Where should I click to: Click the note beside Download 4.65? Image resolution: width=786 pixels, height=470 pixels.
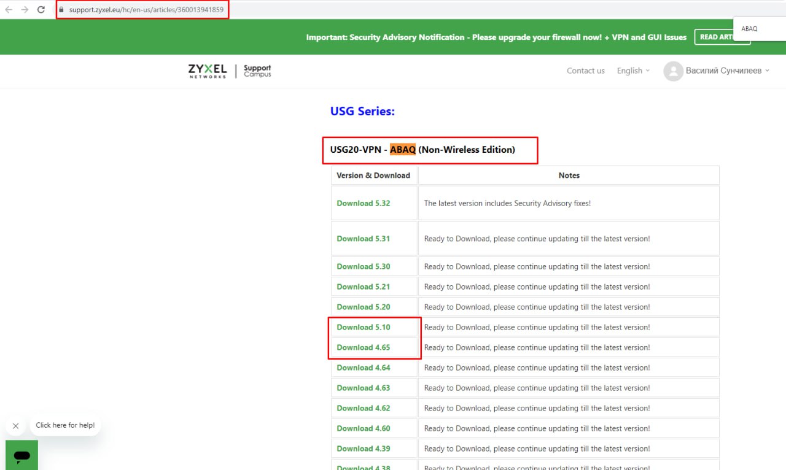pos(537,348)
